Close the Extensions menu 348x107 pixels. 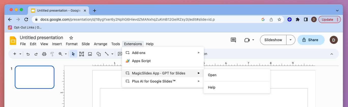click(x=133, y=44)
